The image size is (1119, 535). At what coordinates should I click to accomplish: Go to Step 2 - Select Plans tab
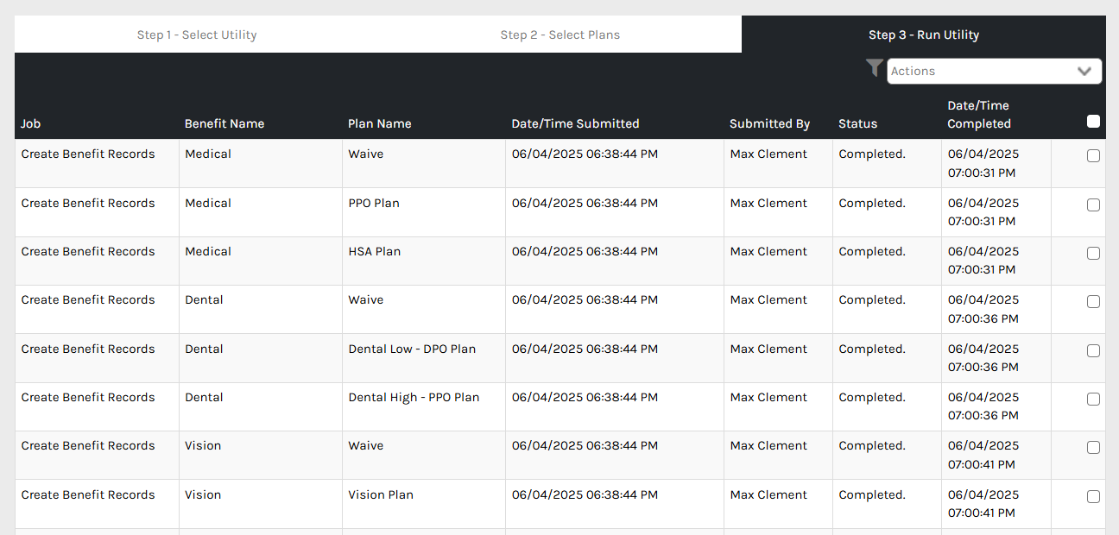[x=559, y=35]
